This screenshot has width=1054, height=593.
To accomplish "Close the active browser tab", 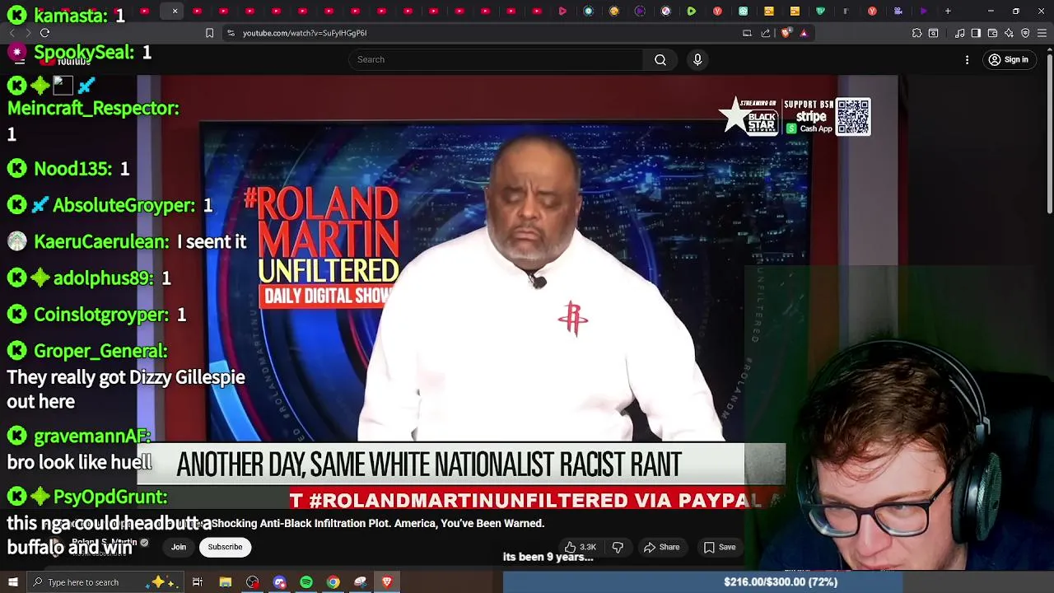I will coord(175,11).
